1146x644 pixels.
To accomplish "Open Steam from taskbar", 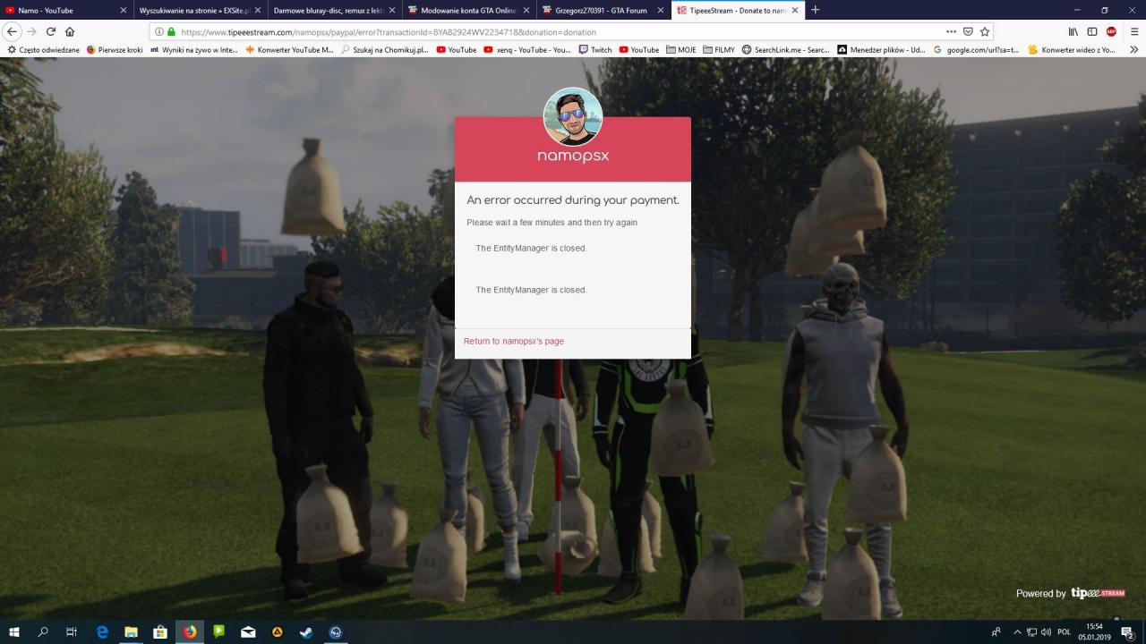I will [306, 631].
